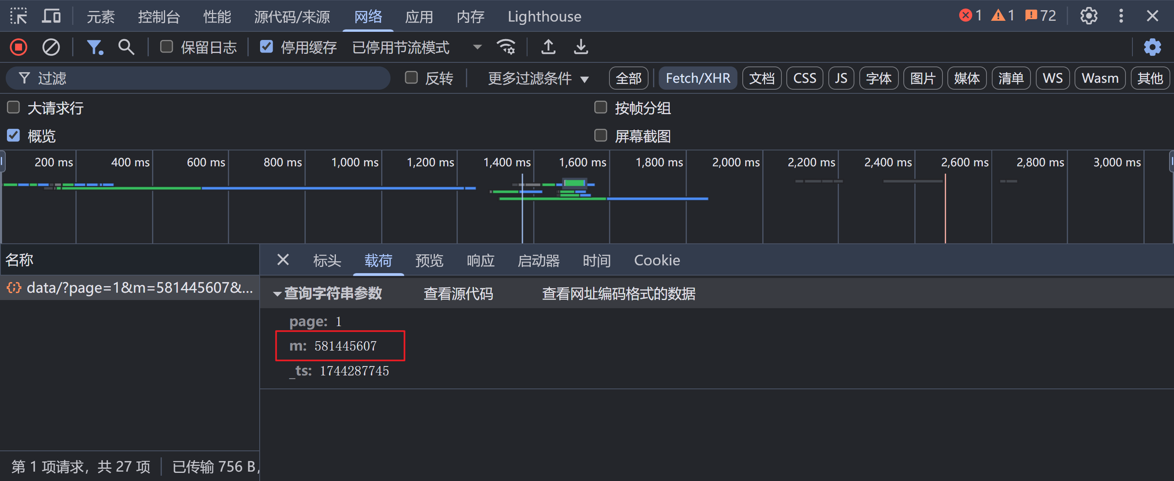Select the JS filter button

(x=841, y=78)
